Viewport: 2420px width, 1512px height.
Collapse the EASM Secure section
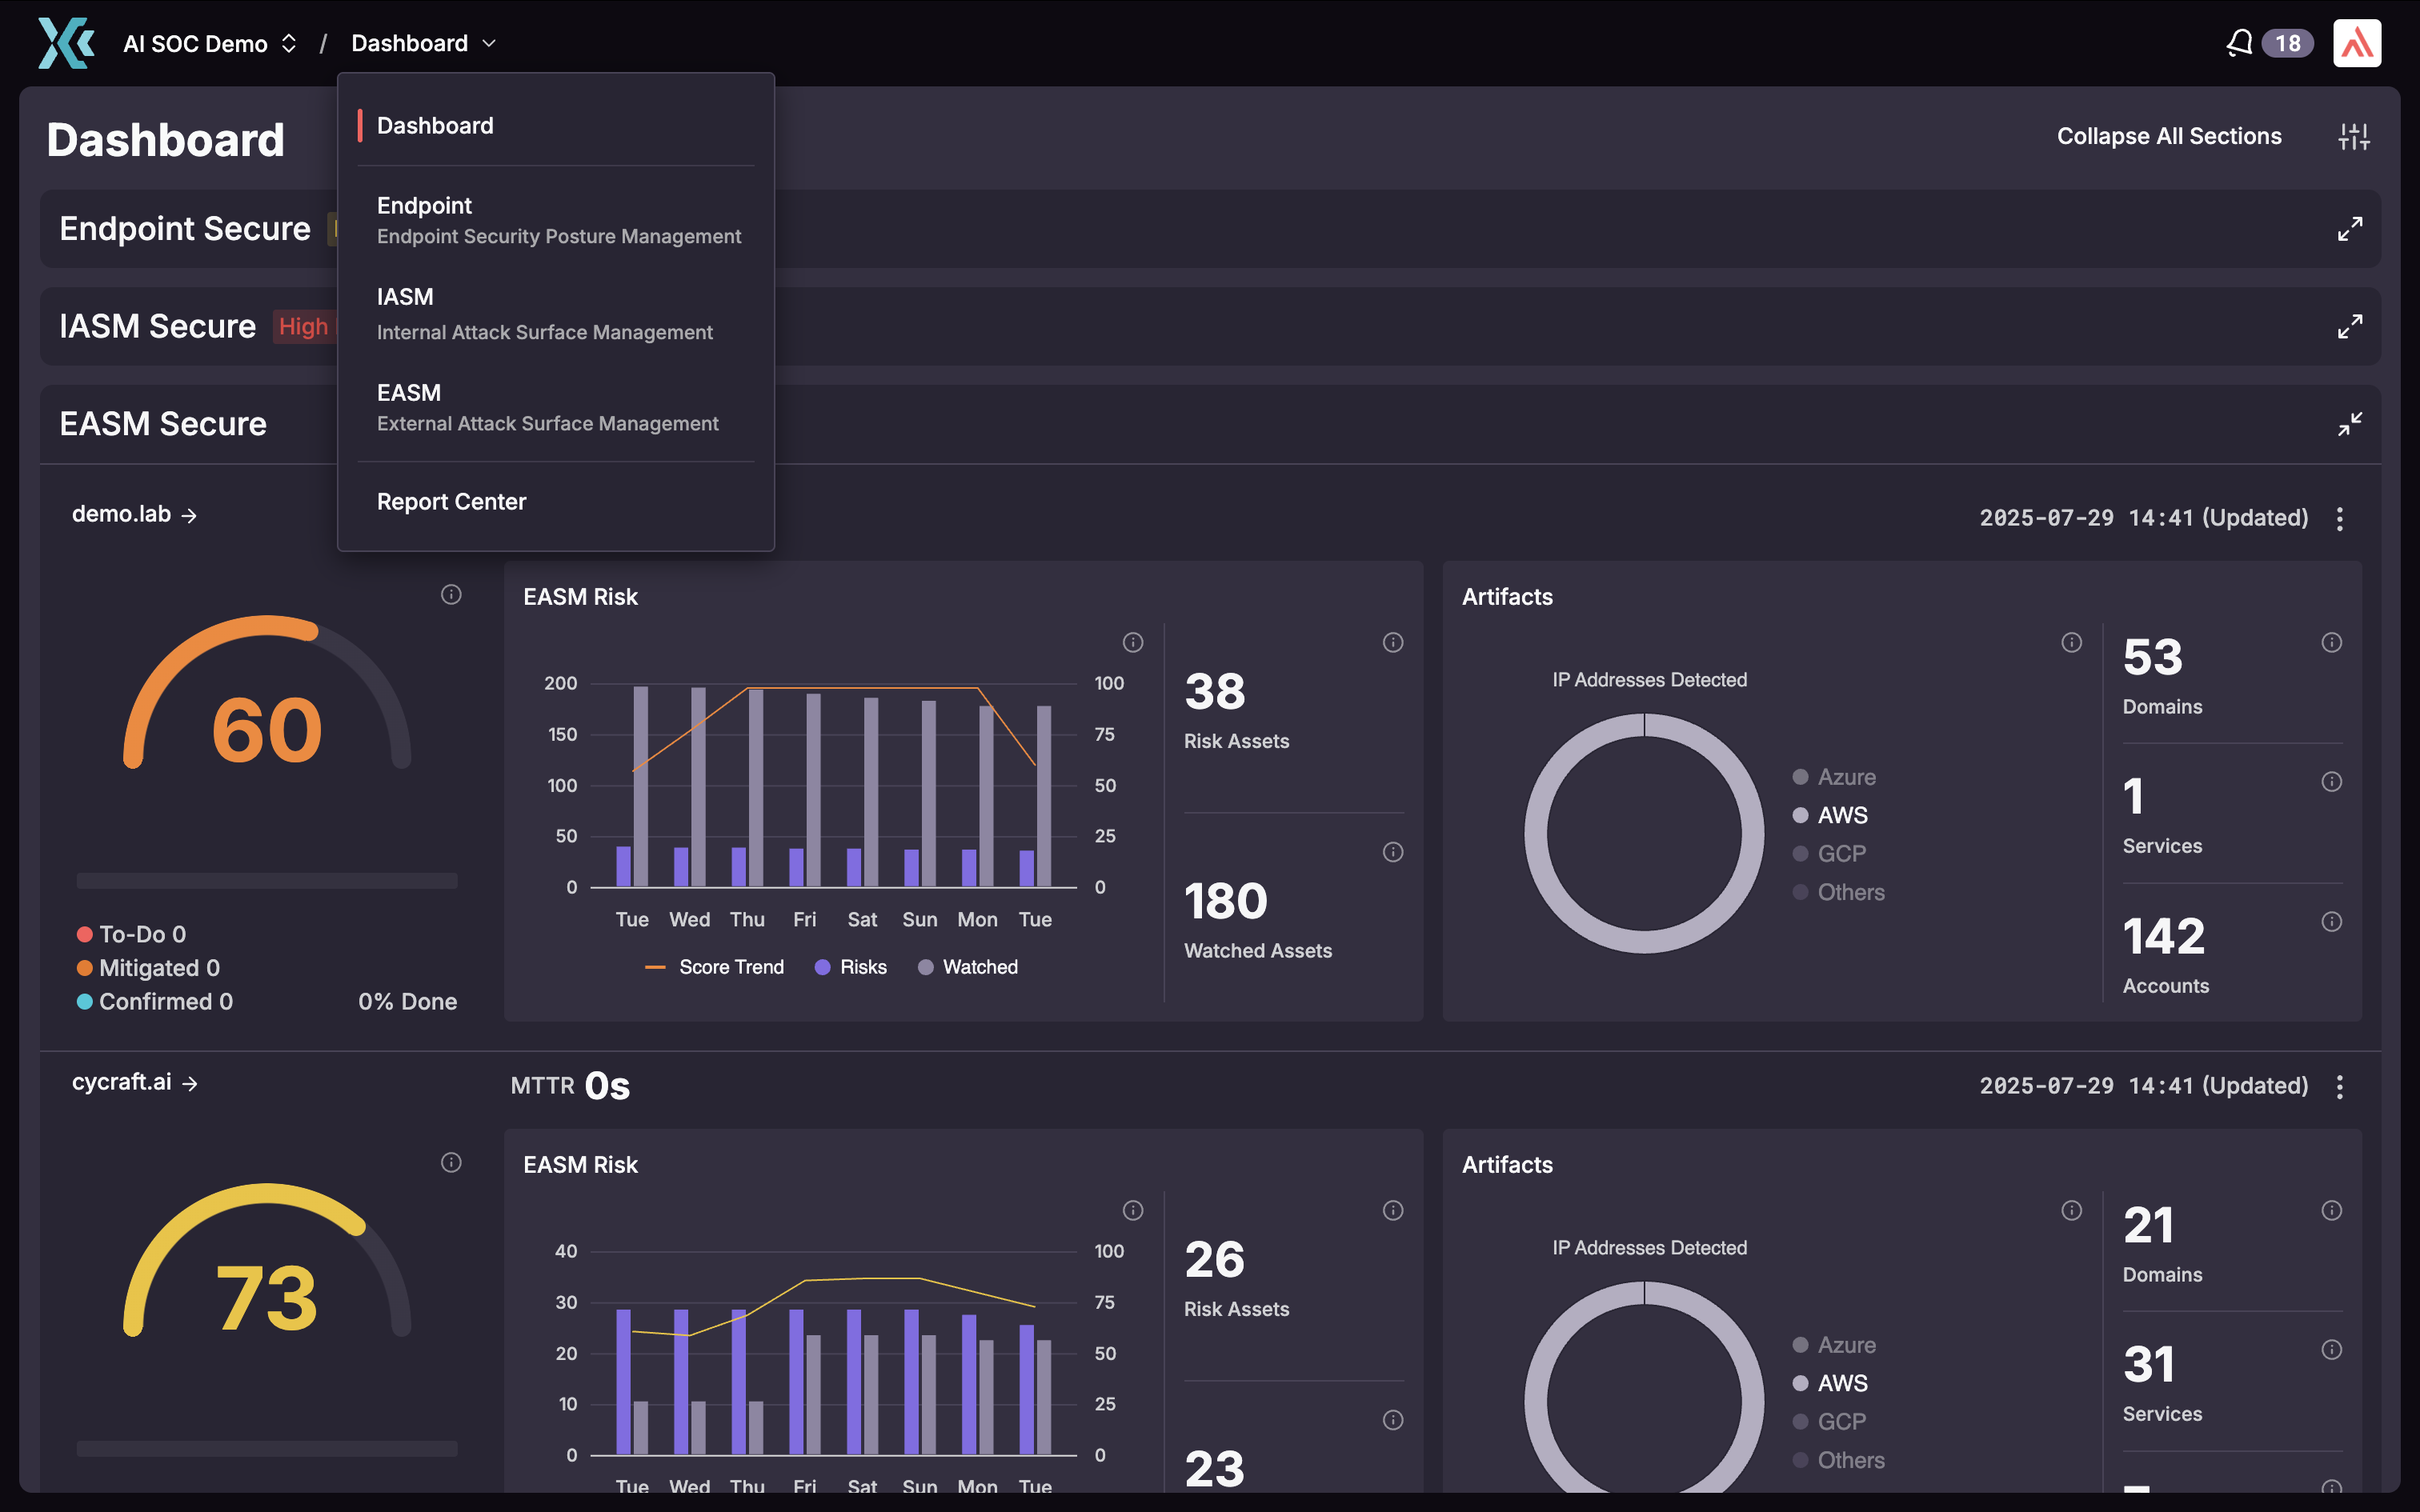click(2350, 423)
